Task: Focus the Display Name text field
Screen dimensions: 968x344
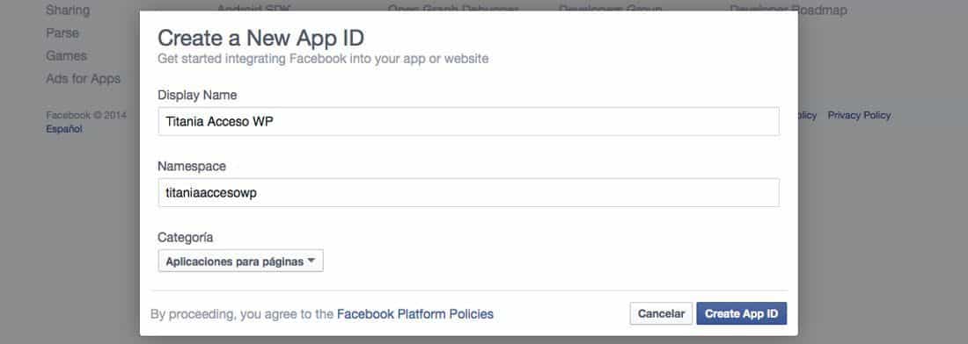Action: click(x=468, y=122)
